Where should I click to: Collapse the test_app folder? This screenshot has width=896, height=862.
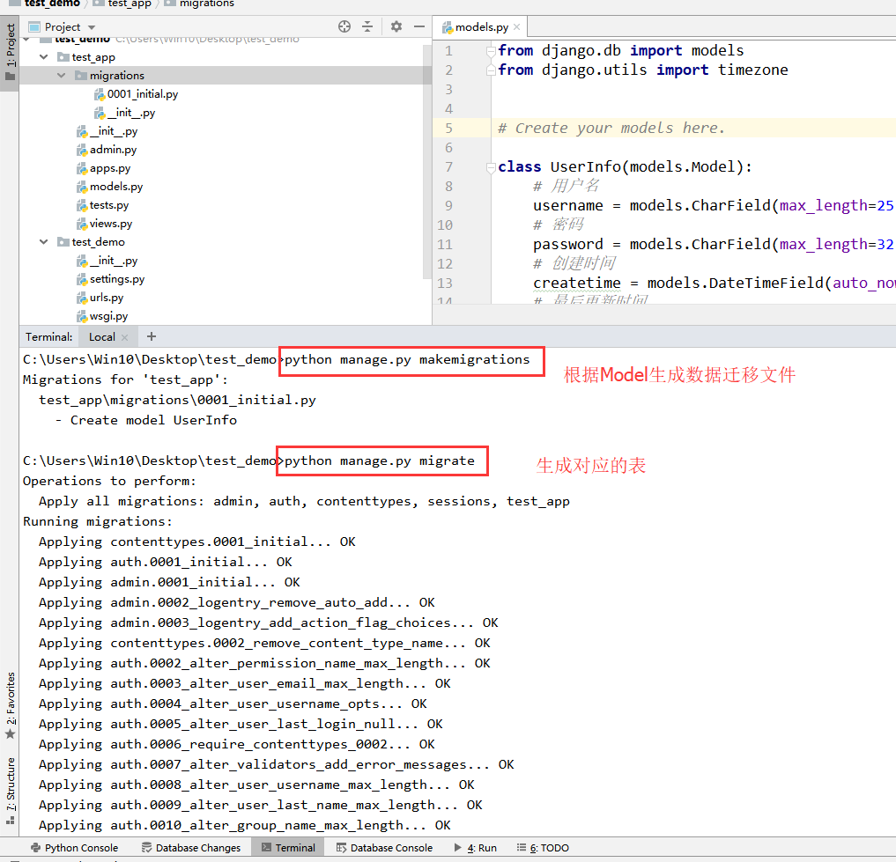pos(44,57)
